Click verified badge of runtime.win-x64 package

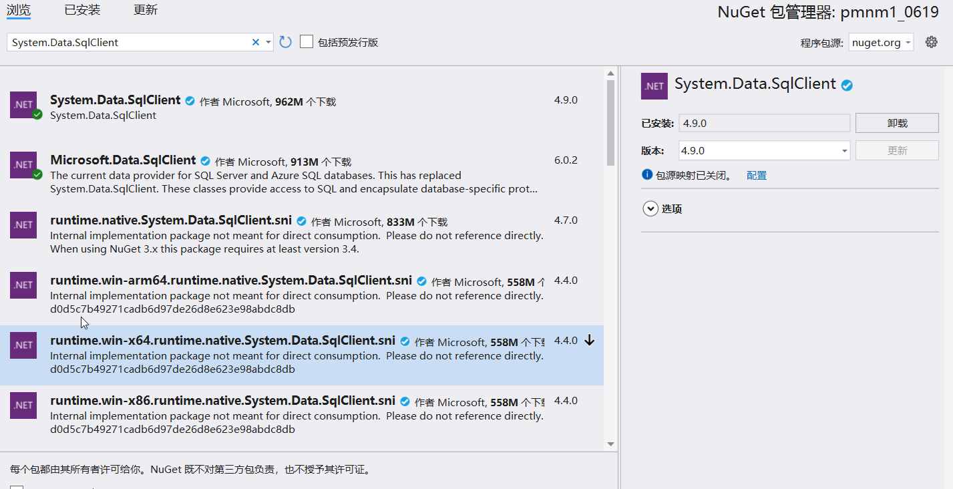point(405,341)
